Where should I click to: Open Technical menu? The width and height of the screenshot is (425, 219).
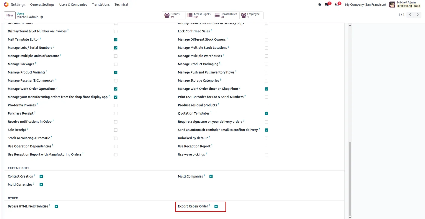point(121,4)
